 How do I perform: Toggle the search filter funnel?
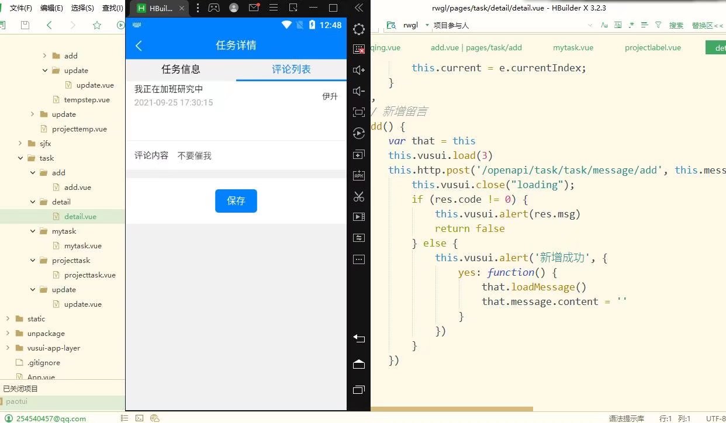pos(658,25)
